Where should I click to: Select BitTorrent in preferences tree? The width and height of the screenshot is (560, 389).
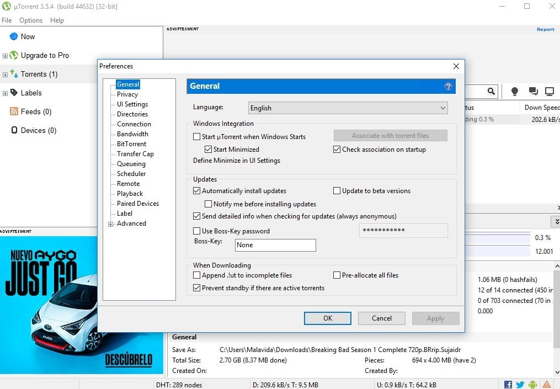point(131,144)
